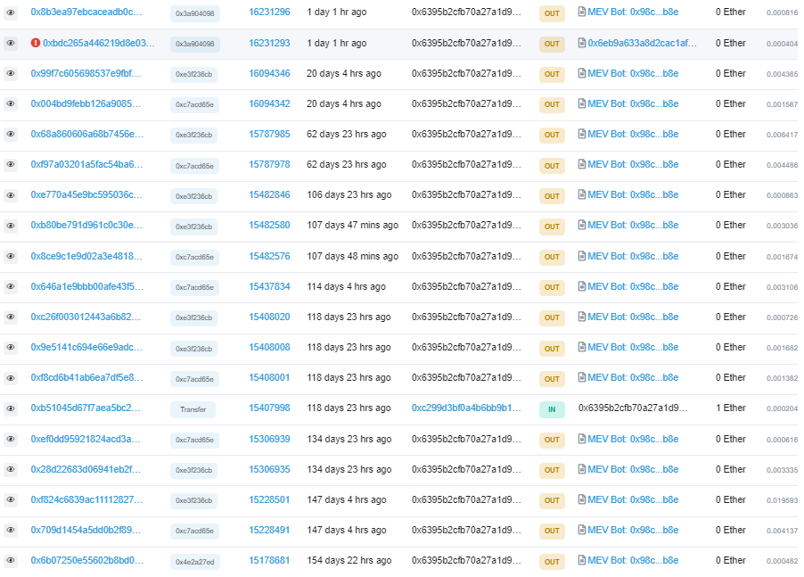Click method badge 0x3a904098 in block 16231296 row

point(195,13)
